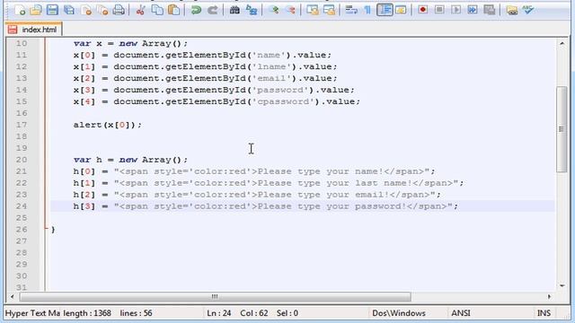575x323 pixels.
Task: Start macro recording with the red dot
Action: 423,10
